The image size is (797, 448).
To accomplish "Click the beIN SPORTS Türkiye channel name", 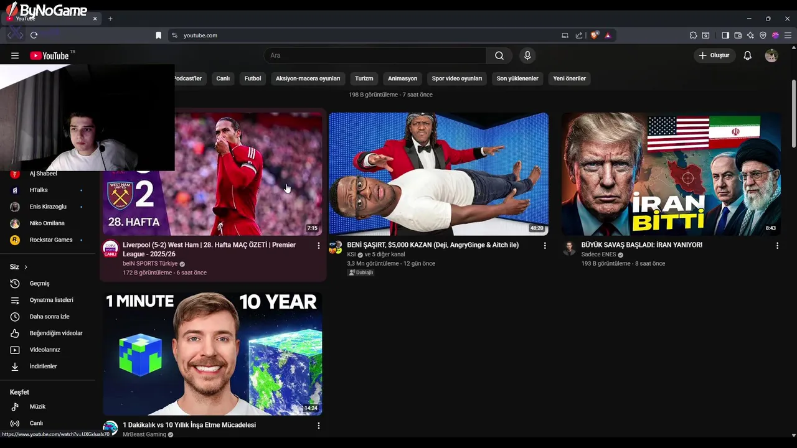I will [x=150, y=263].
